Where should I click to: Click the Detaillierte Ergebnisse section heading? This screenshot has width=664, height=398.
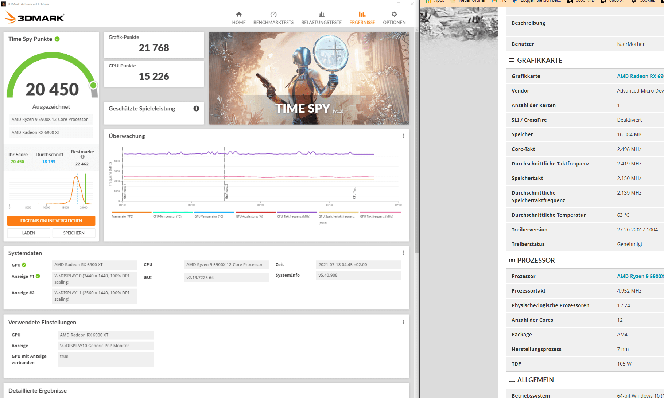click(38, 391)
